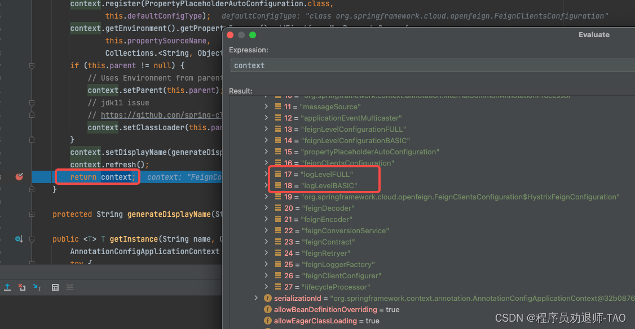Expand row 22 feignConversionService
This screenshot has height=329, width=635.
point(266,230)
